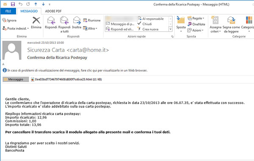Click the Save icon in quick access toolbar
Screen dimensions: 254x161
[x=13, y=4]
